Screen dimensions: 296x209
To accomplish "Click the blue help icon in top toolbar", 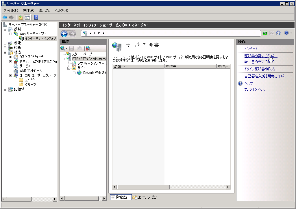I will [x=36, y=17].
